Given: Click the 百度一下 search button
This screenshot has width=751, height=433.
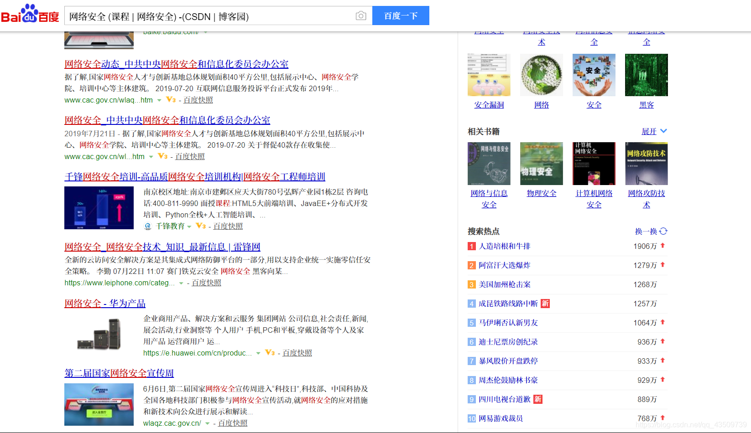Looking at the screenshot, I should [401, 15].
